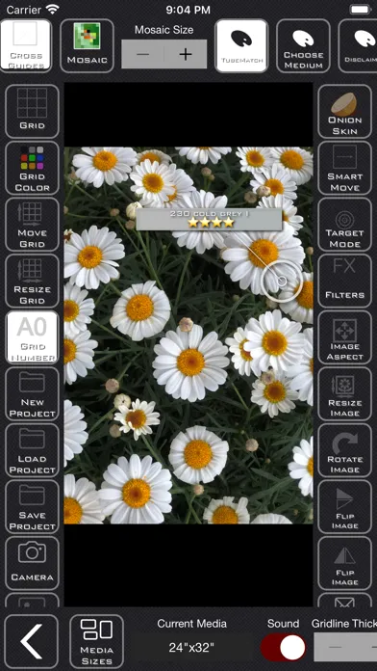Activate the Move Grid tool

click(32, 225)
